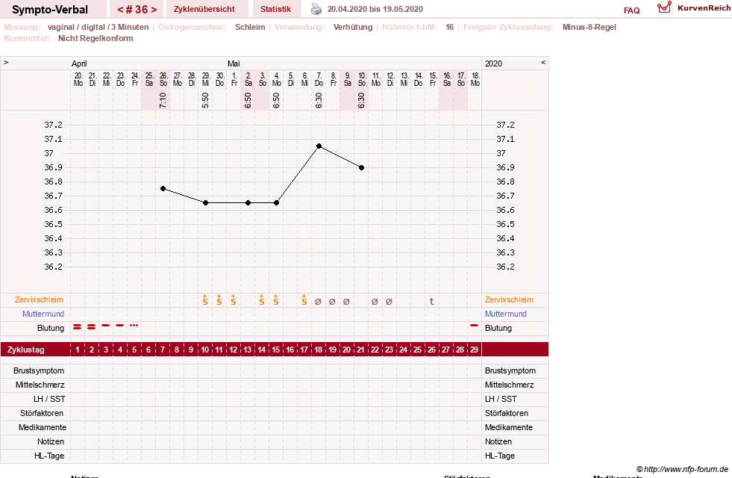
Task: Click the nfp-forum.de copyright link
Action: click(682, 469)
